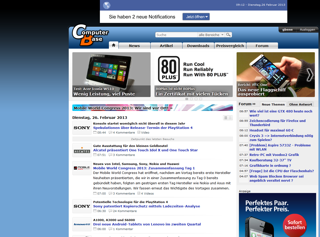Image resolution: width=320 pixels, height=237 pixels.
Task: Open the Jetzt öffnen dropdown button
Action: [196, 17]
